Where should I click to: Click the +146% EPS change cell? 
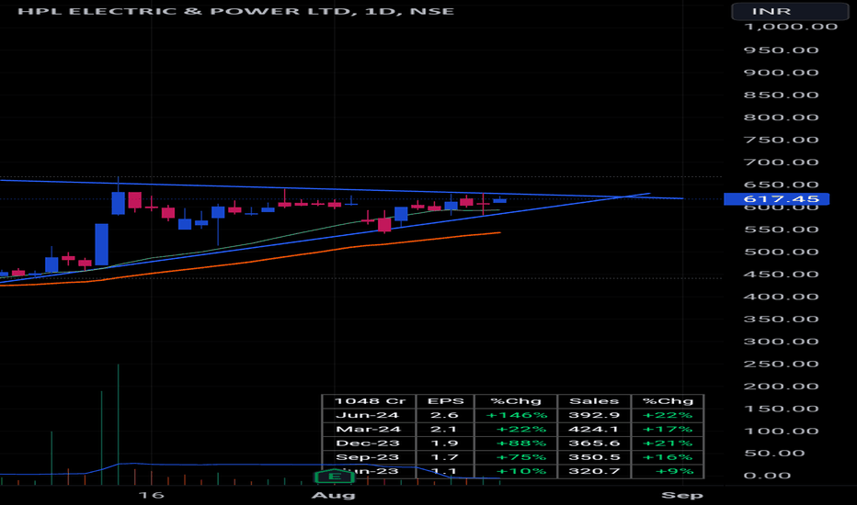[517, 415]
